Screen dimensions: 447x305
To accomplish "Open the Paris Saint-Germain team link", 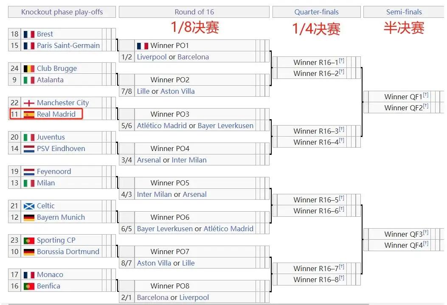I will (x=68, y=45).
